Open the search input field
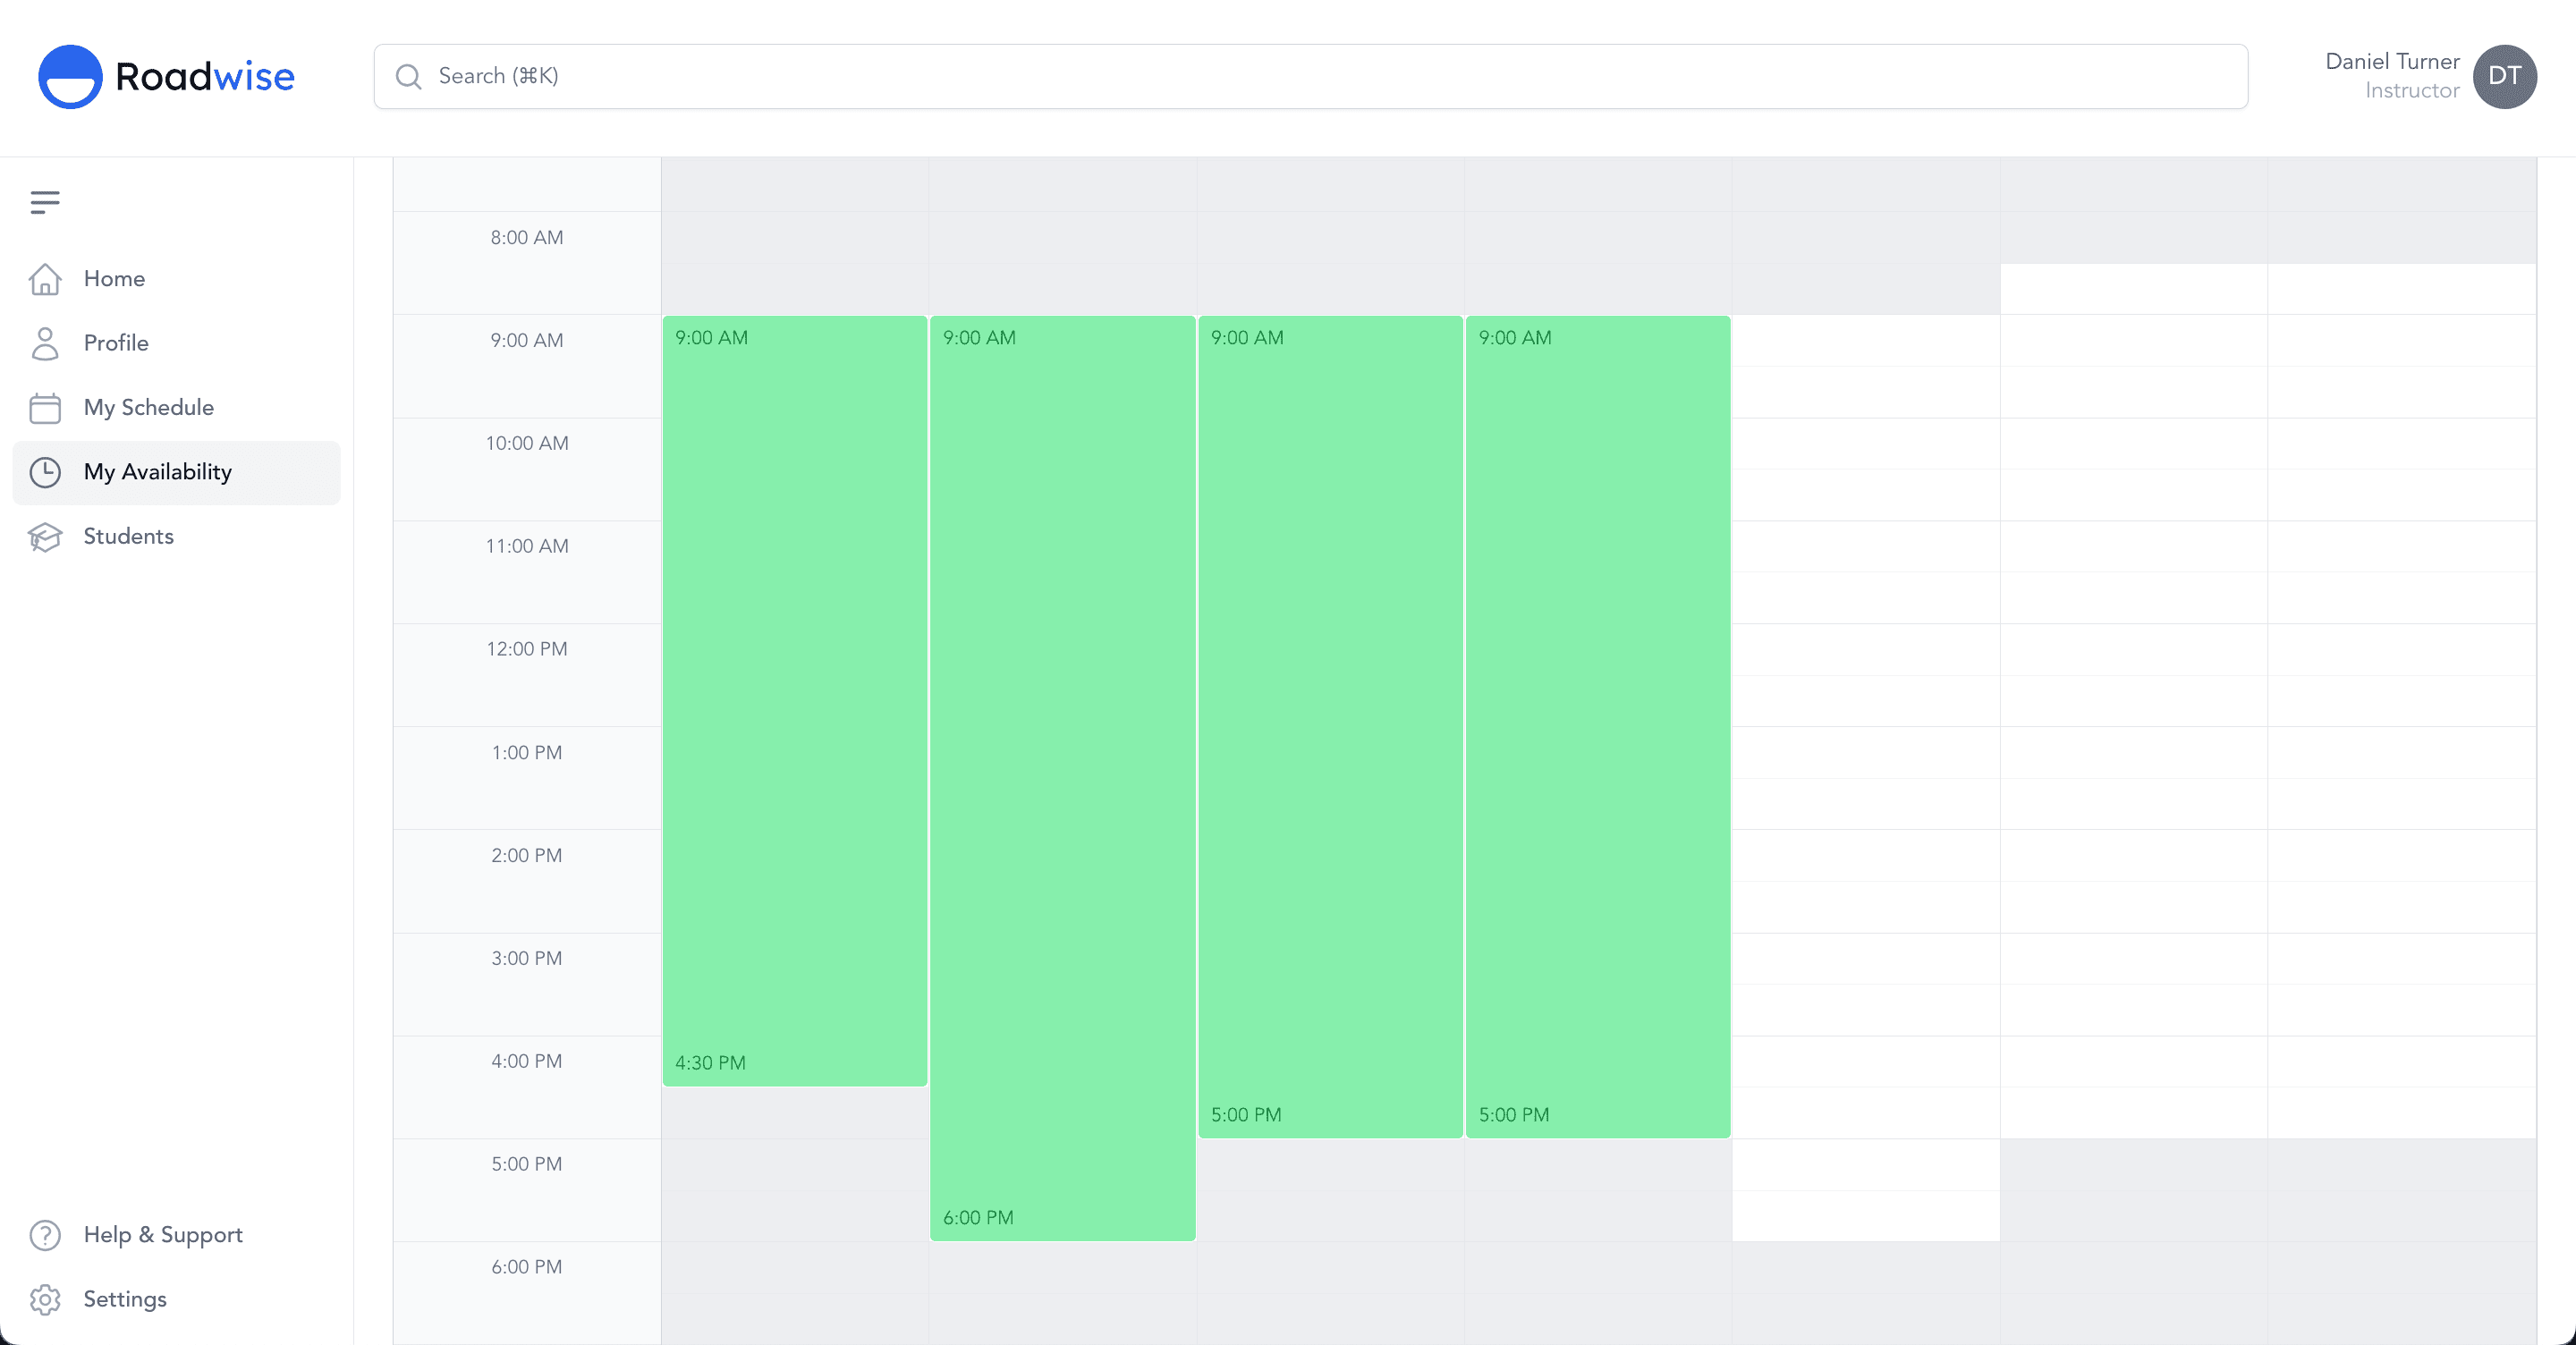The width and height of the screenshot is (2576, 1345). click(1310, 77)
